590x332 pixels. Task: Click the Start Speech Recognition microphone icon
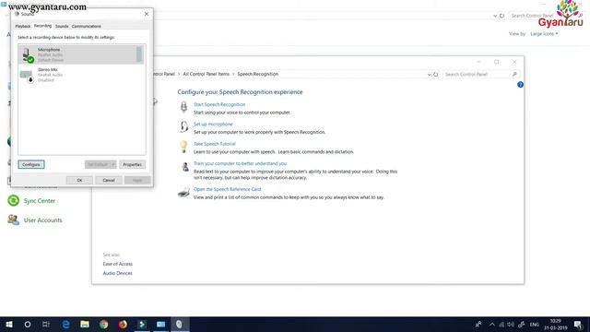[183, 107]
